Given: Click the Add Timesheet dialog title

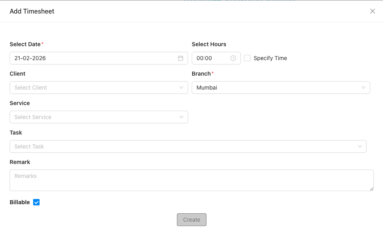Looking at the screenshot, I should tap(32, 11).
